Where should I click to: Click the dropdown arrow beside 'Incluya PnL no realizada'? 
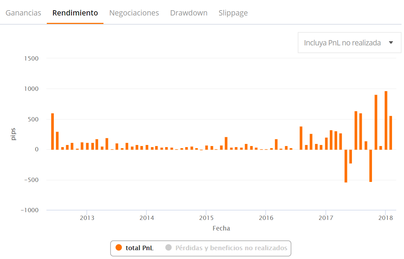[391, 43]
